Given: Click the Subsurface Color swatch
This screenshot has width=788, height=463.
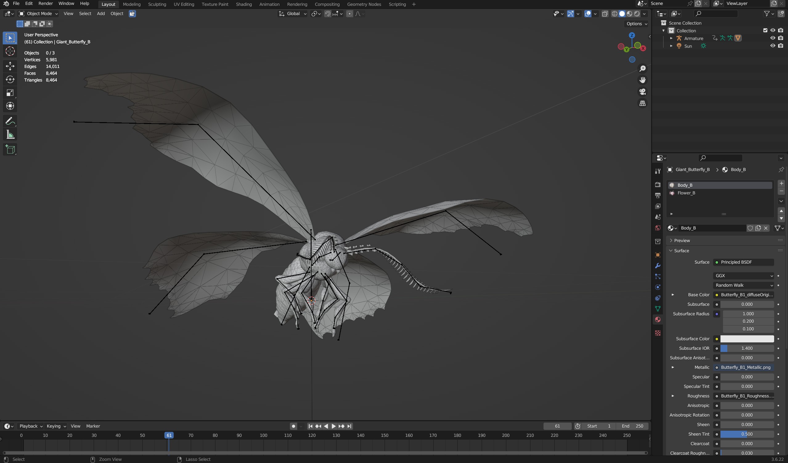Looking at the screenshot, I should tap(747, 339).
